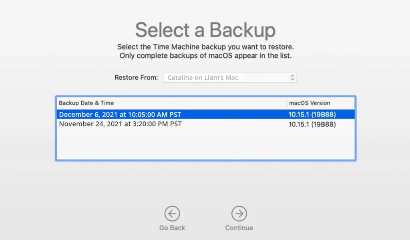Sort by Backup Date & Time column header
This screenshot has height=240, width=410.
click(x=86, y=103)
